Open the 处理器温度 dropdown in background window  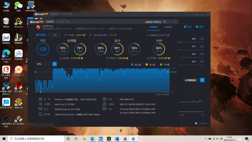202,80
